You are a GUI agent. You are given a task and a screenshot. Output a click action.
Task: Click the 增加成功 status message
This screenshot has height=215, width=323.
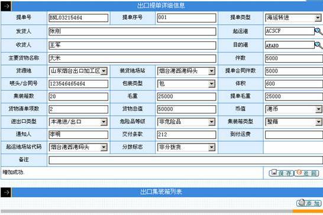click(13, 172)
